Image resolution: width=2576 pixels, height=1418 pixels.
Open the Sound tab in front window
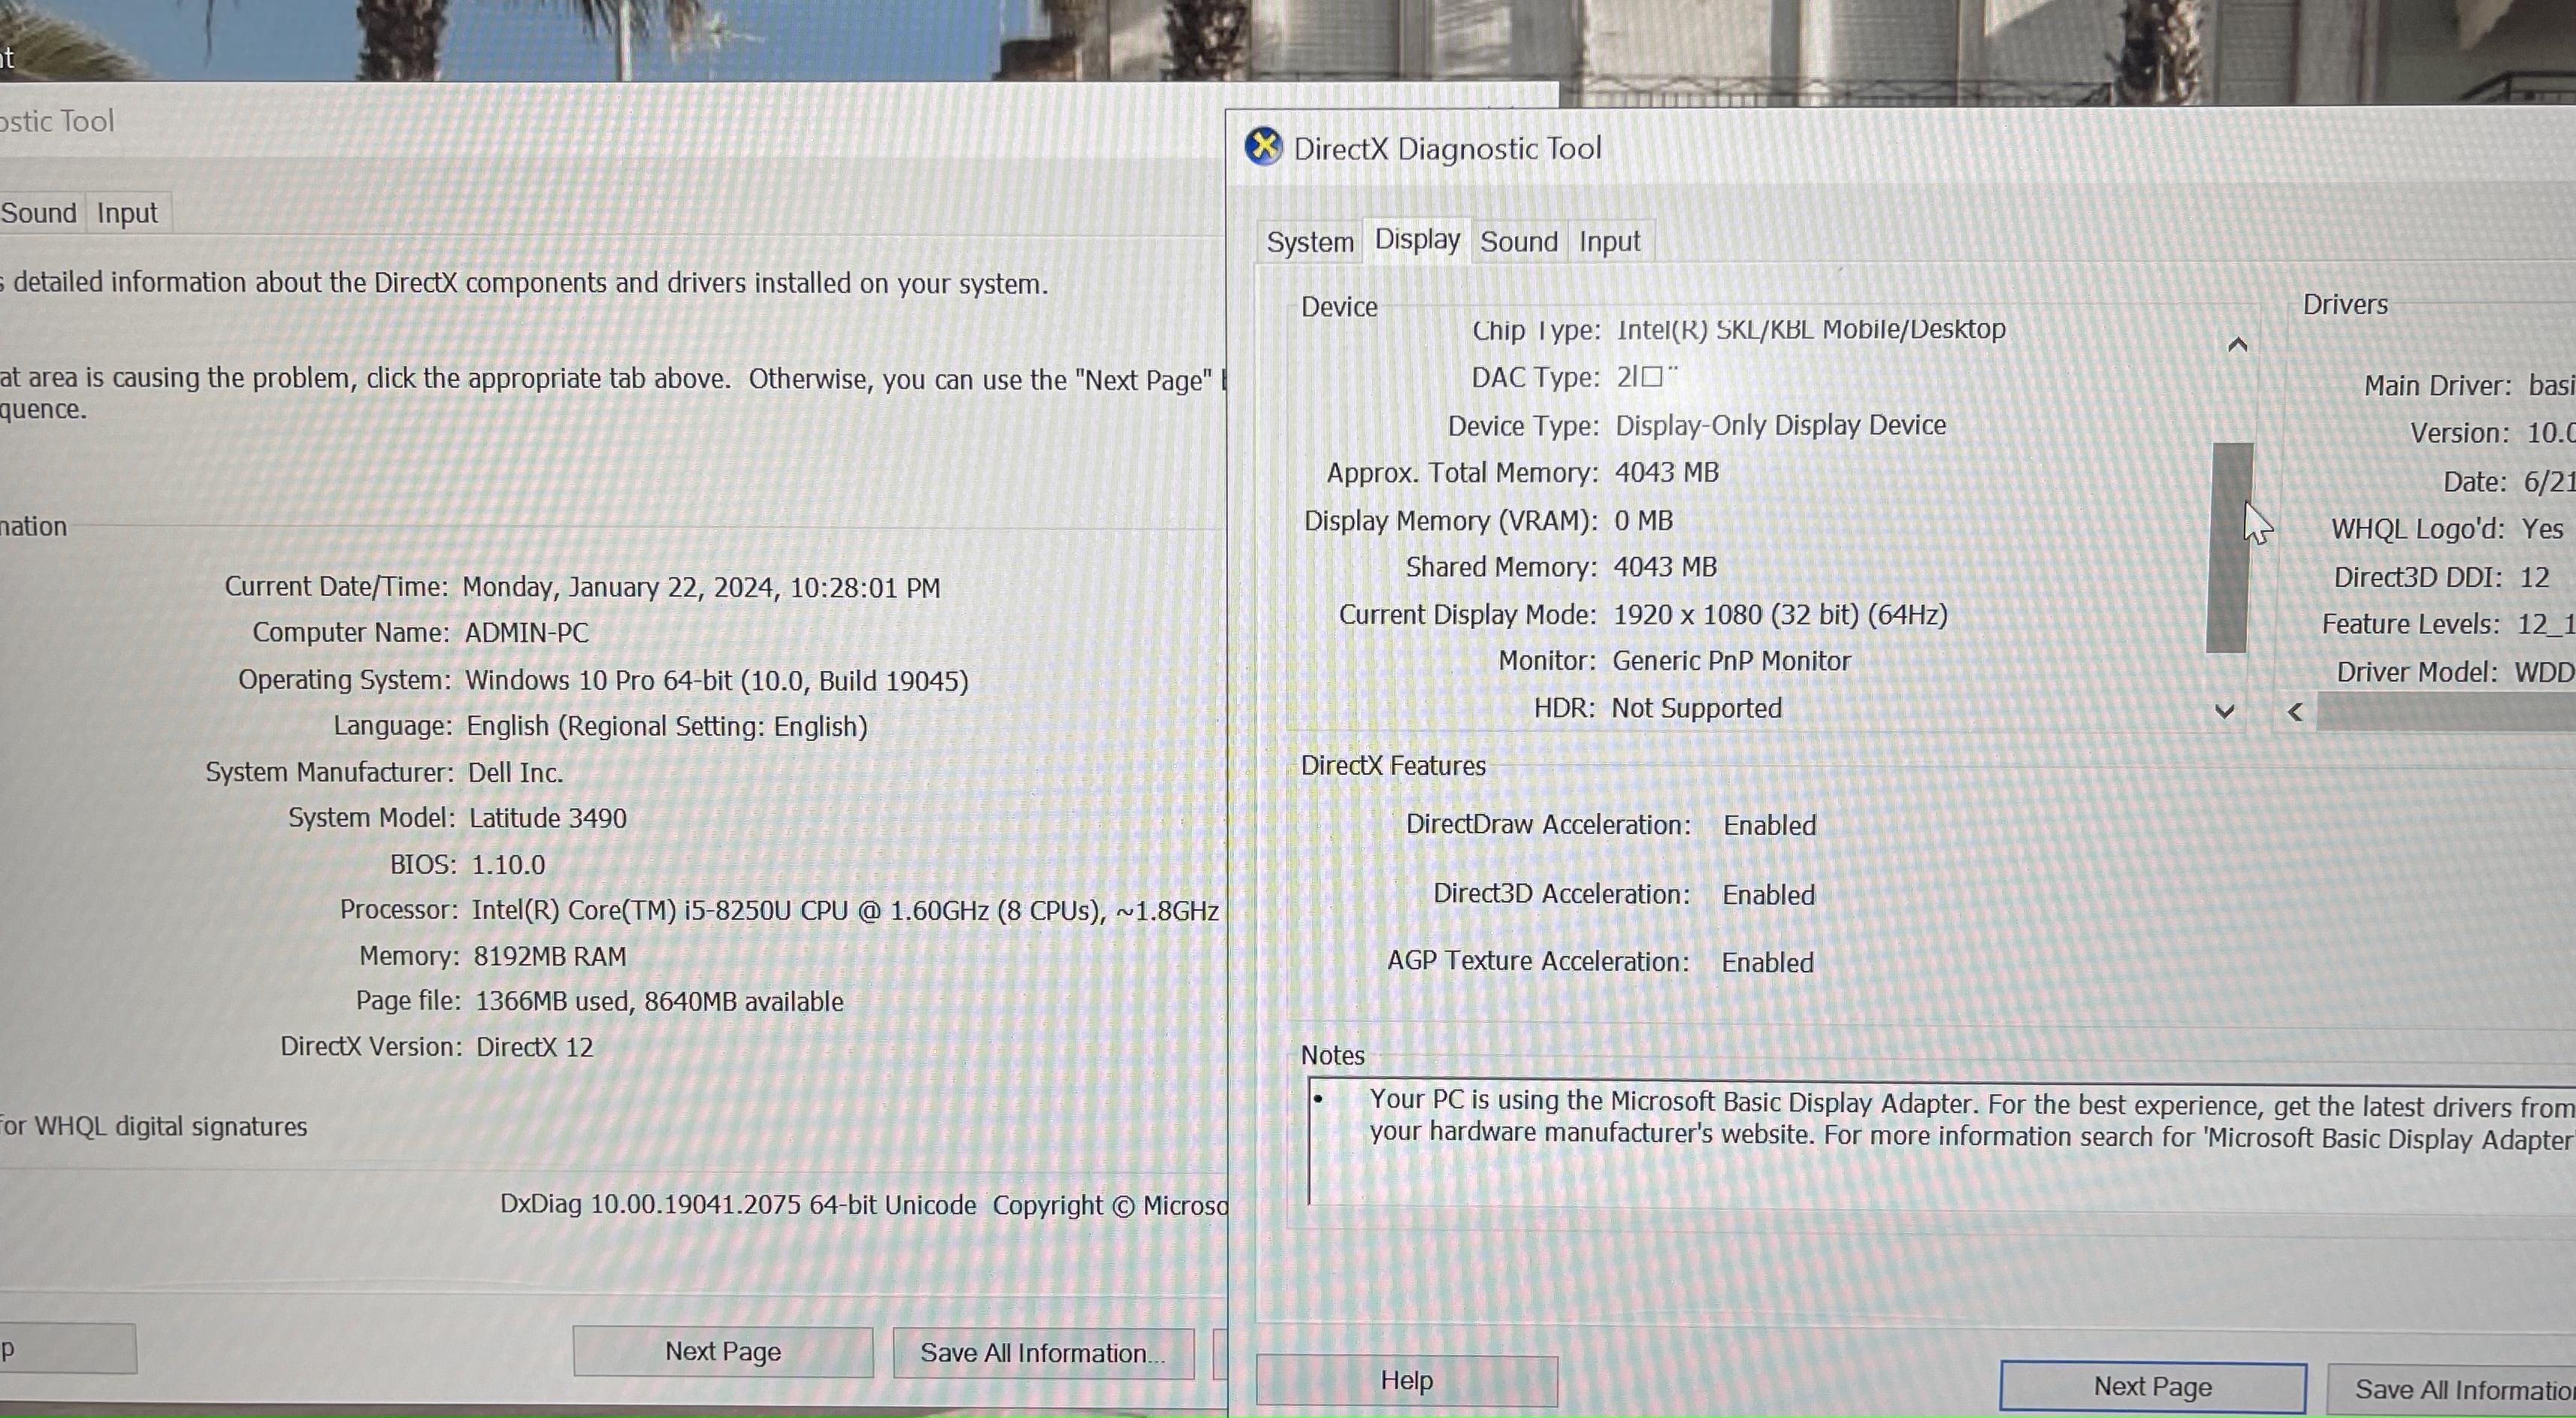point(1518,242)
